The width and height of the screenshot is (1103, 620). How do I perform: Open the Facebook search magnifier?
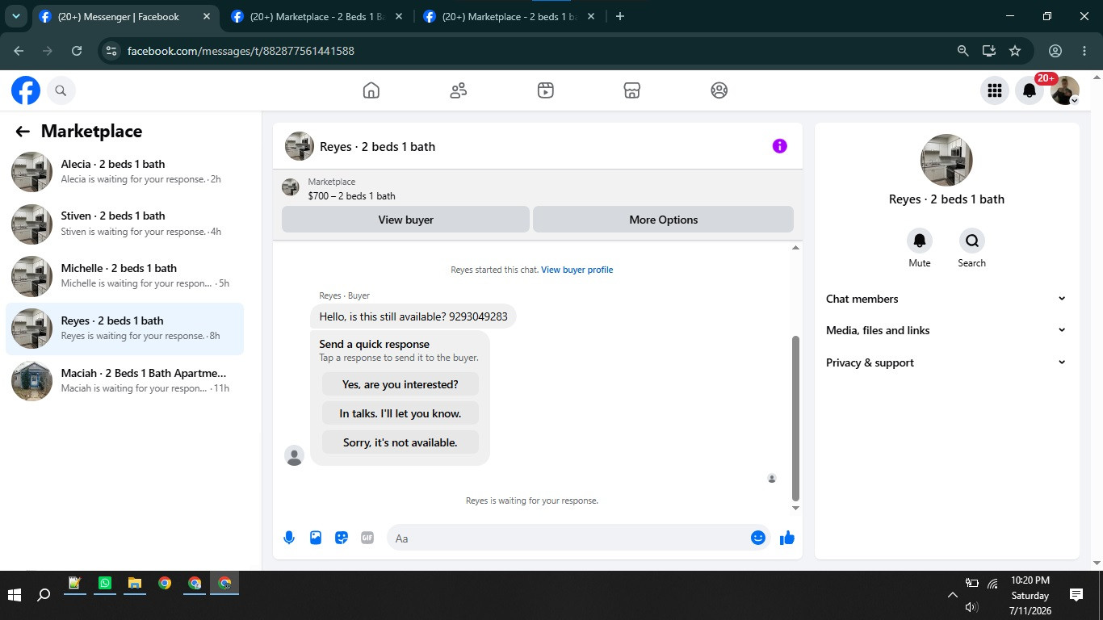(61, 90)
